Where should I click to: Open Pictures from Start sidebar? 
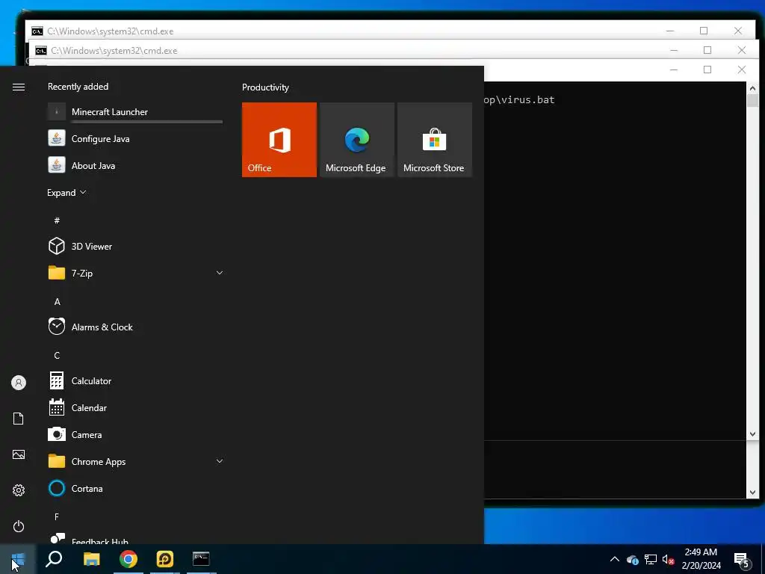[x=19, y=454]
